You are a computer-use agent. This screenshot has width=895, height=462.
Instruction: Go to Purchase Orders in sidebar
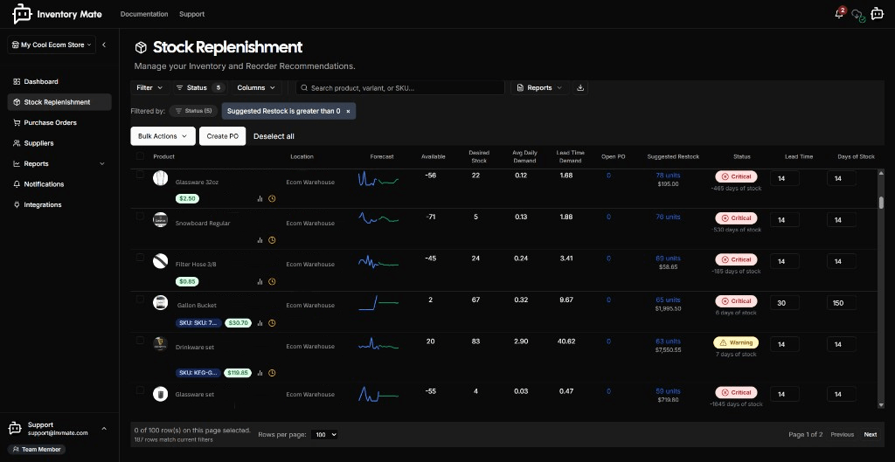click(x=50, y=122)
